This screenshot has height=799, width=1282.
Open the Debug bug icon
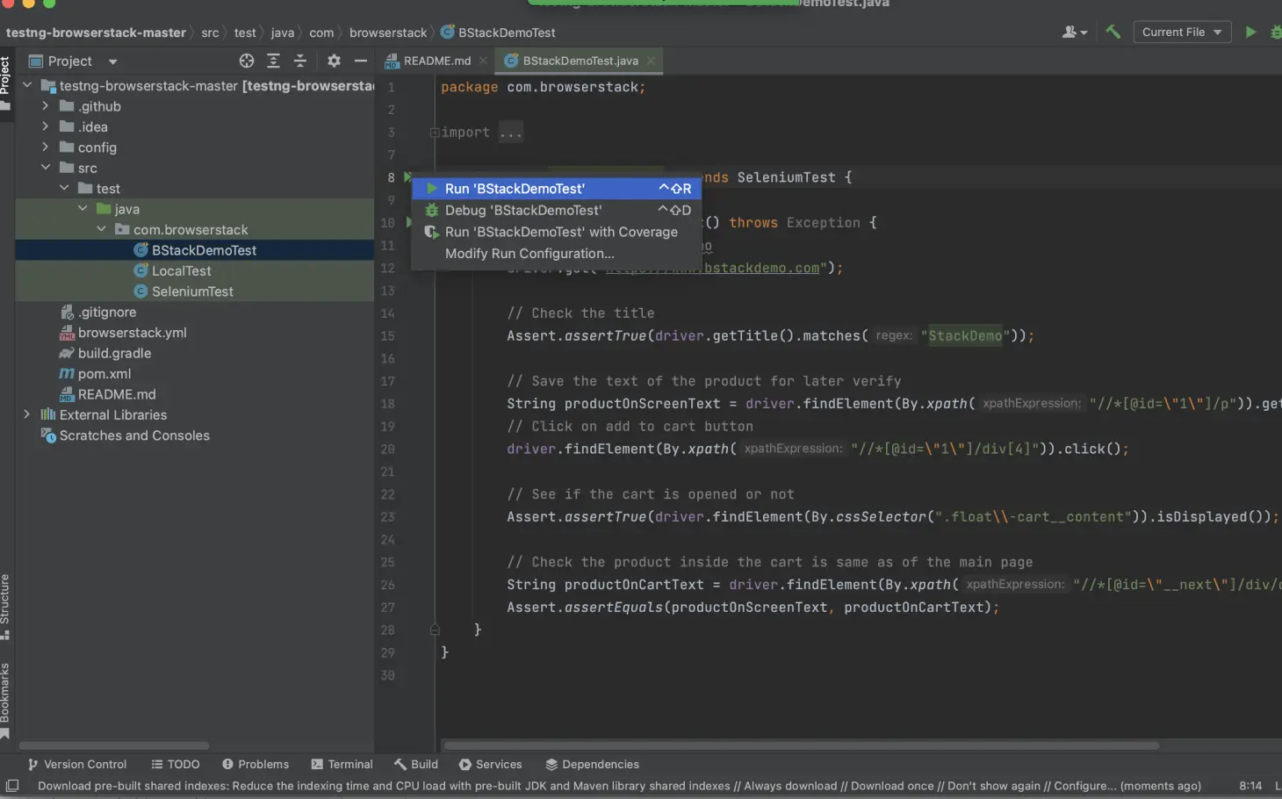1275,32
